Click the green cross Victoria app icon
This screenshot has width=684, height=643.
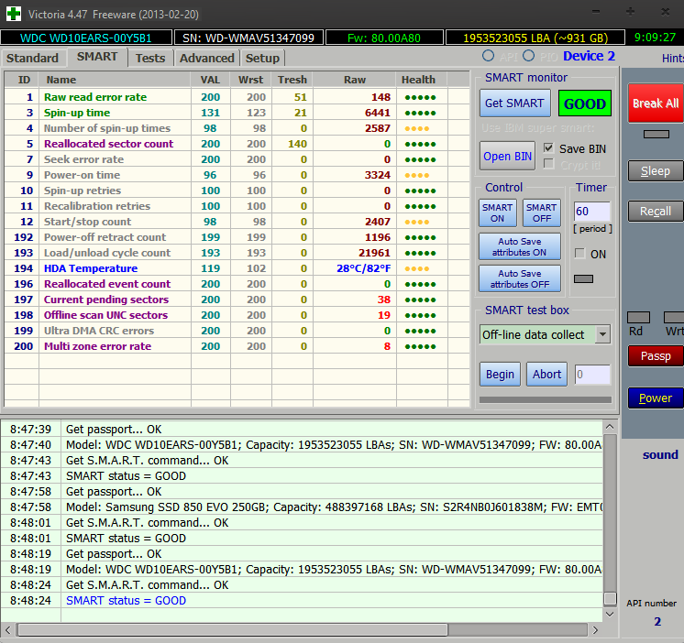[x=14, y=14]
